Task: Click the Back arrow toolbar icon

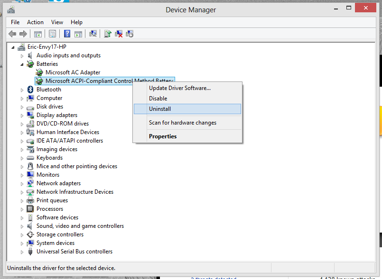Action: [x=12, y=34]
